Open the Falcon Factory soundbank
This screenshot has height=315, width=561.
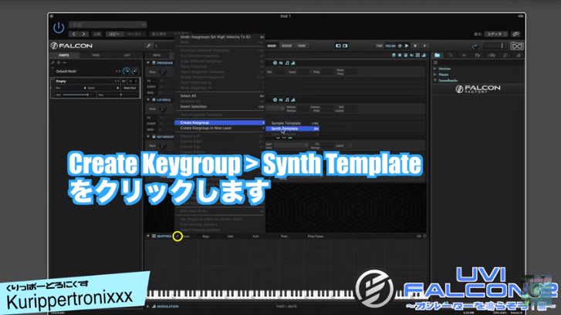point(478,89)
